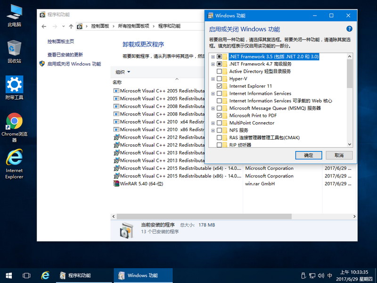Click the address bar control panel icon
377x283 pixels.
click(x=80, y=26)
